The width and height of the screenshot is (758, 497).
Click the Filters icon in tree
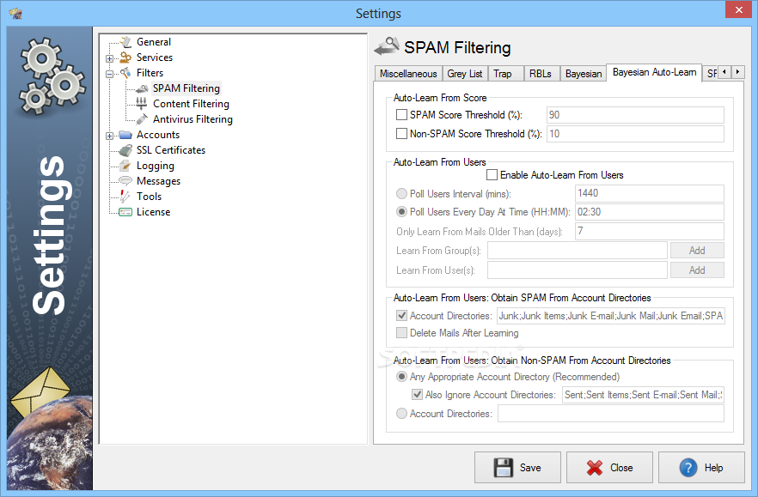[x=125, y=73]
